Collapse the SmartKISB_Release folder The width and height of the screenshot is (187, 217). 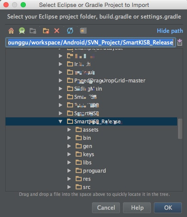click(61, 122)
